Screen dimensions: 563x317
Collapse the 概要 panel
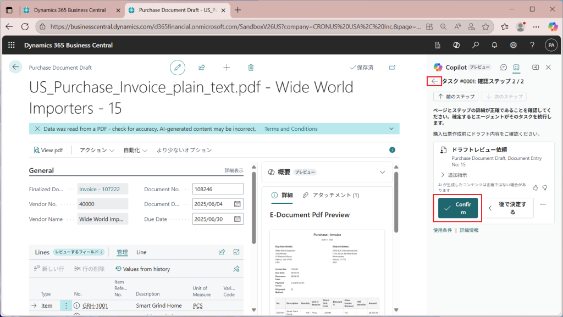click(383, 172)
